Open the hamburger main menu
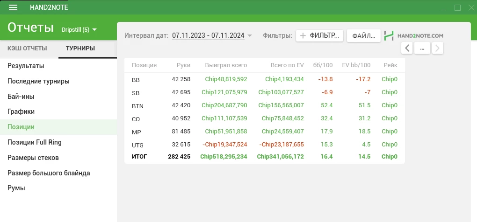The width and height of the screenshot is (477, 222). (x=13, y=7)
